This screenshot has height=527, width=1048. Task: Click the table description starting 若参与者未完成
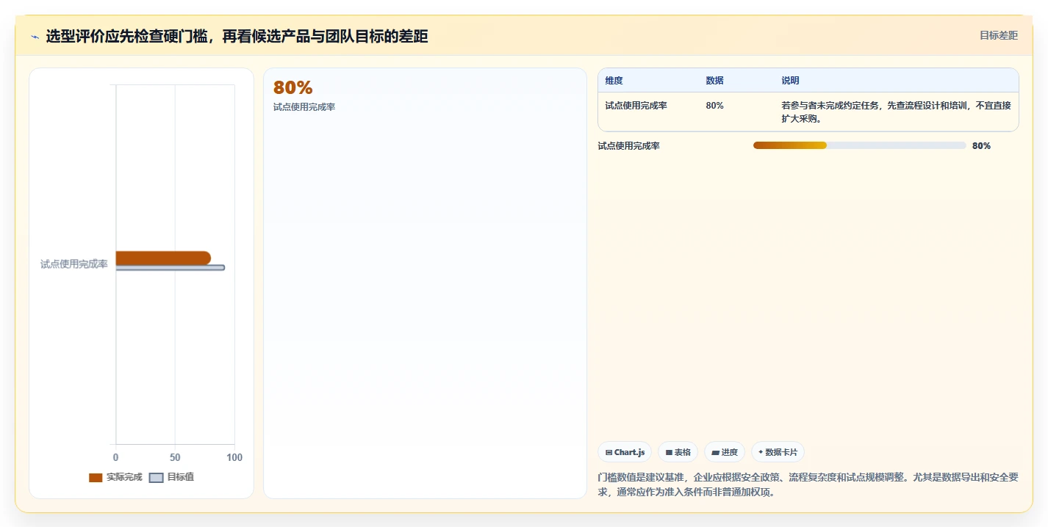pos(896,112)
